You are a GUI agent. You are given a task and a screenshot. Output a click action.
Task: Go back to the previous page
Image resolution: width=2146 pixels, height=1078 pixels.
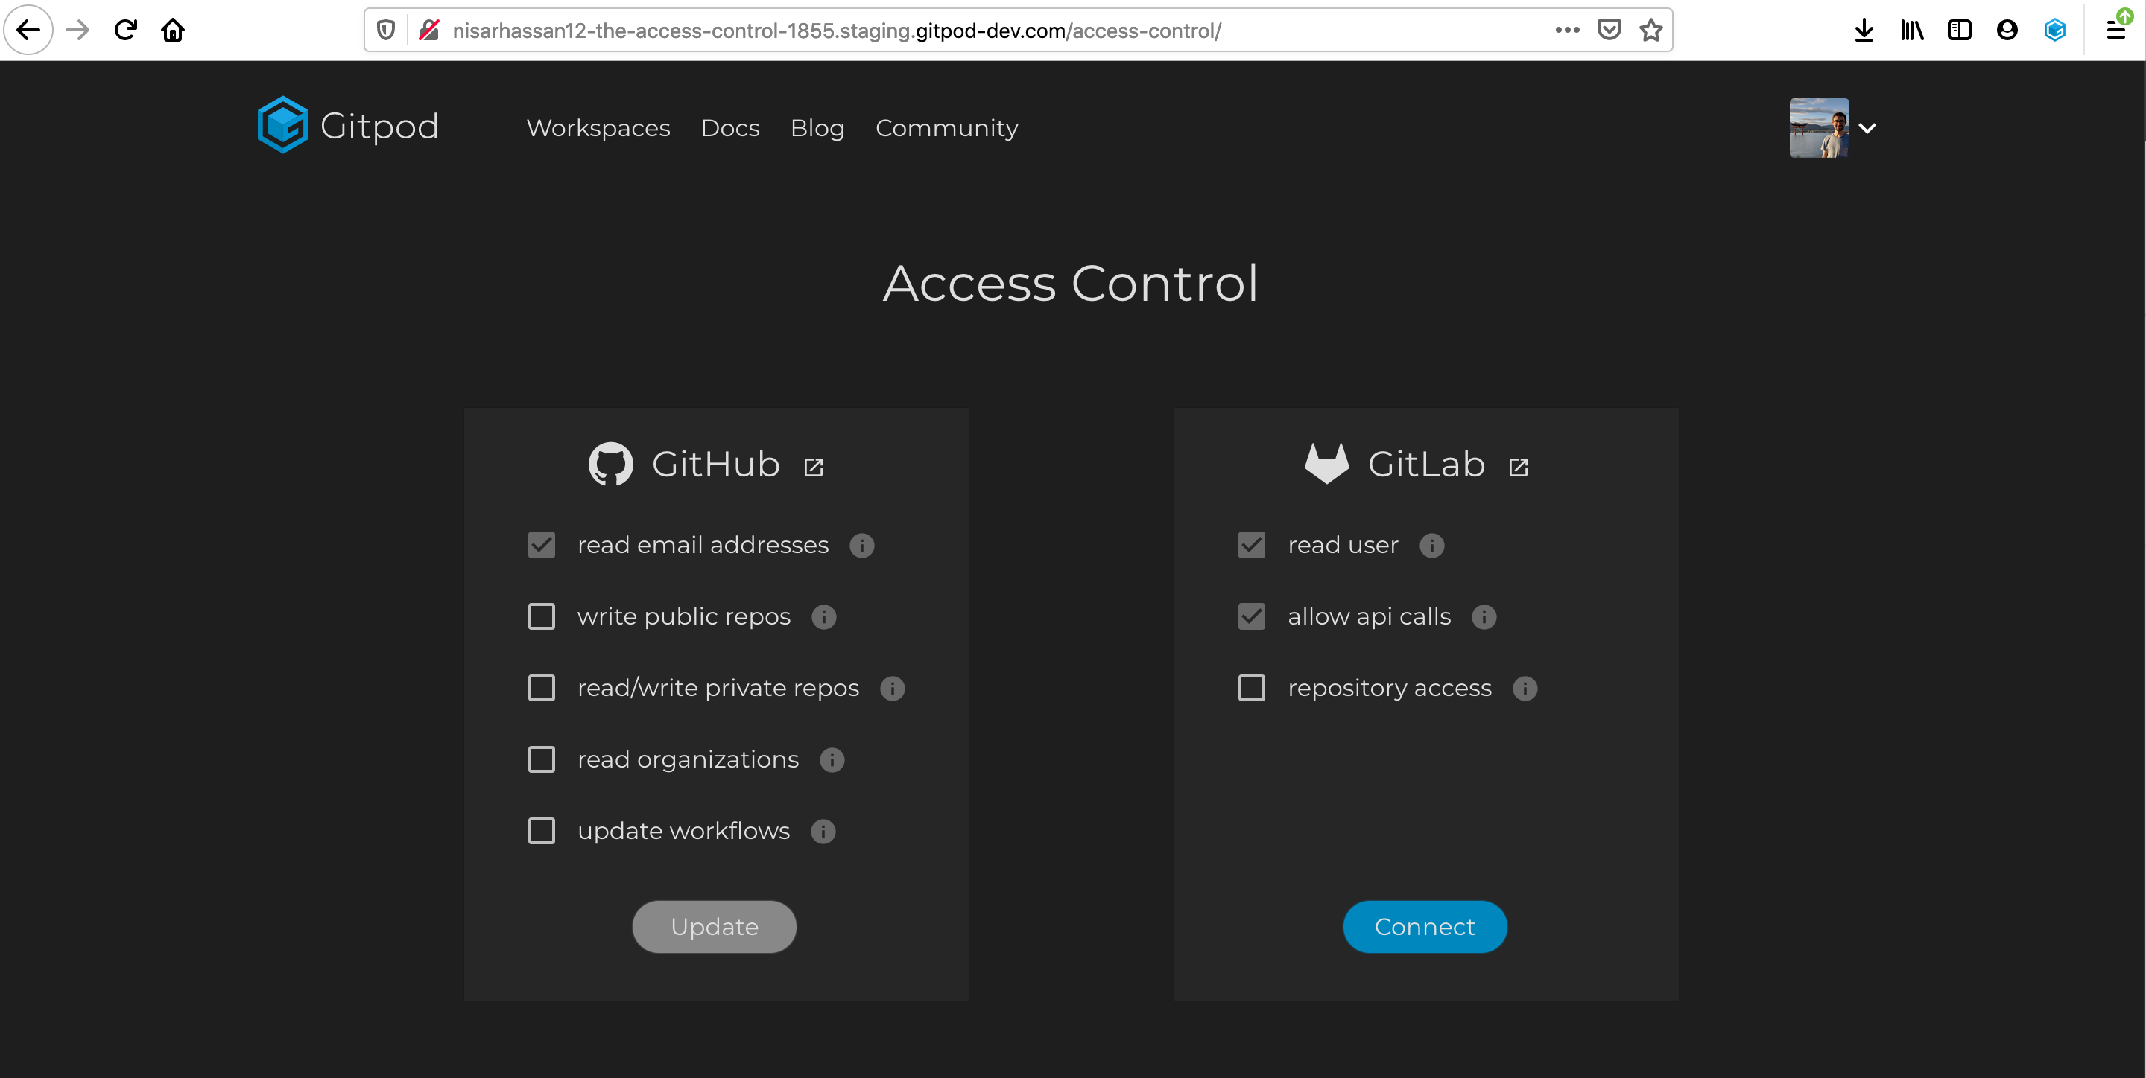tap(28, 31)
